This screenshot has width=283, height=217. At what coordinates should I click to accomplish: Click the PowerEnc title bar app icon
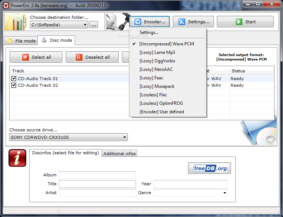point(6,6)
